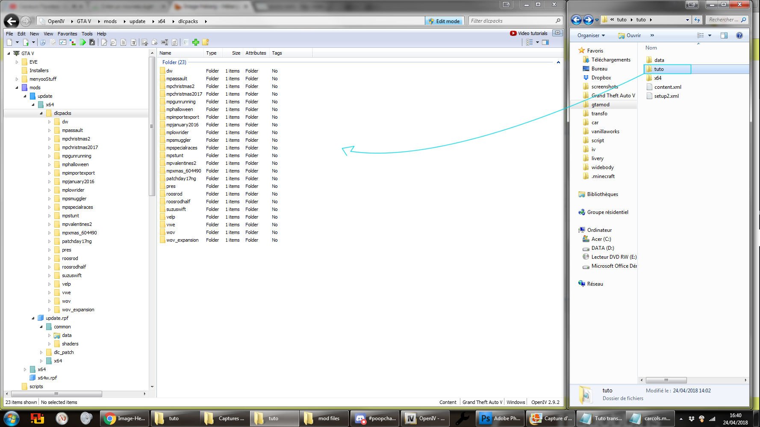760x427 pixels.
Task: Expand the mpassault tree node
Action: [x=49, y=130]
